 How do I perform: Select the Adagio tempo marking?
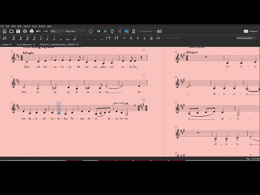[x=28, y=53]
